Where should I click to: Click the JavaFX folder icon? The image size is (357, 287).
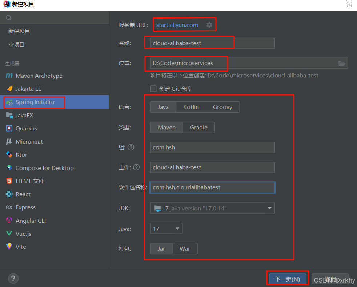pos(9,115)
